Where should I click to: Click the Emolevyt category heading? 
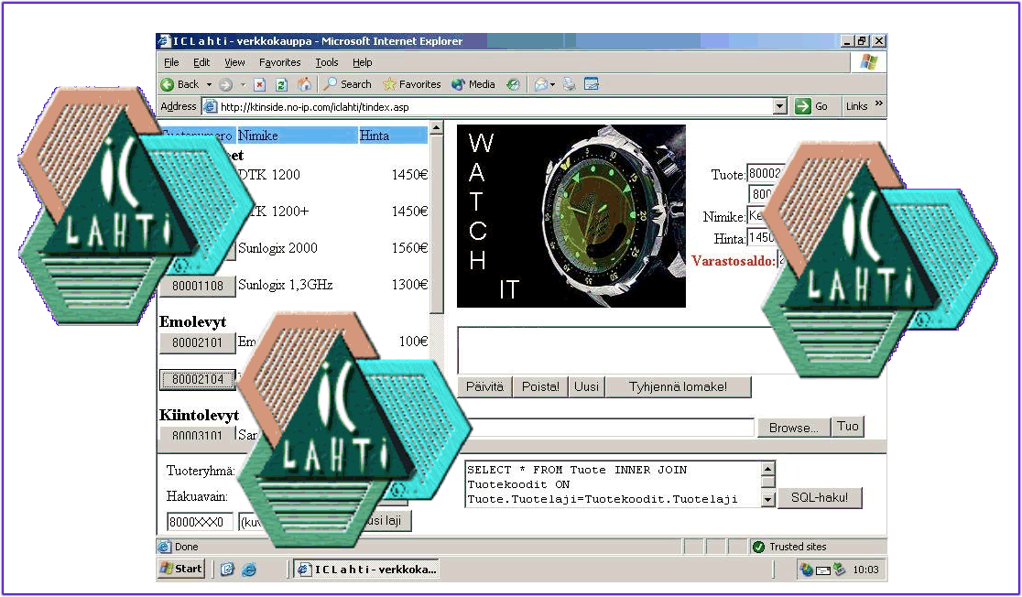(193, 322)
